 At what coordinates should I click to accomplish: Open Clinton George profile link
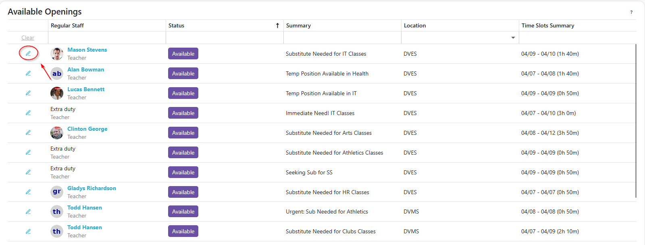(87, 129)
